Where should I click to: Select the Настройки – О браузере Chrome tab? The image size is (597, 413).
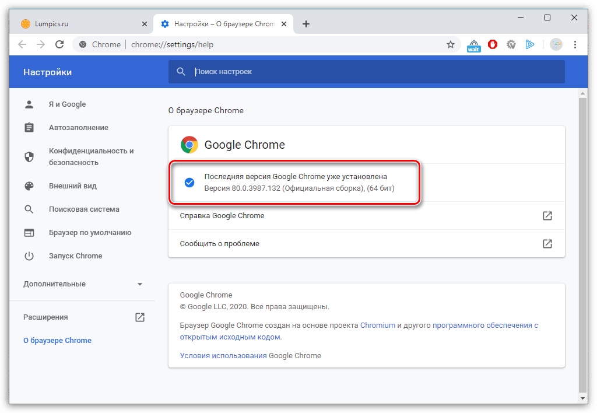(x=224, y=24)
